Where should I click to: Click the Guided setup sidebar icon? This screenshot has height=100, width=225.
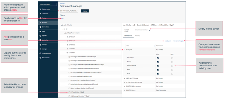(x=40, y=9)
